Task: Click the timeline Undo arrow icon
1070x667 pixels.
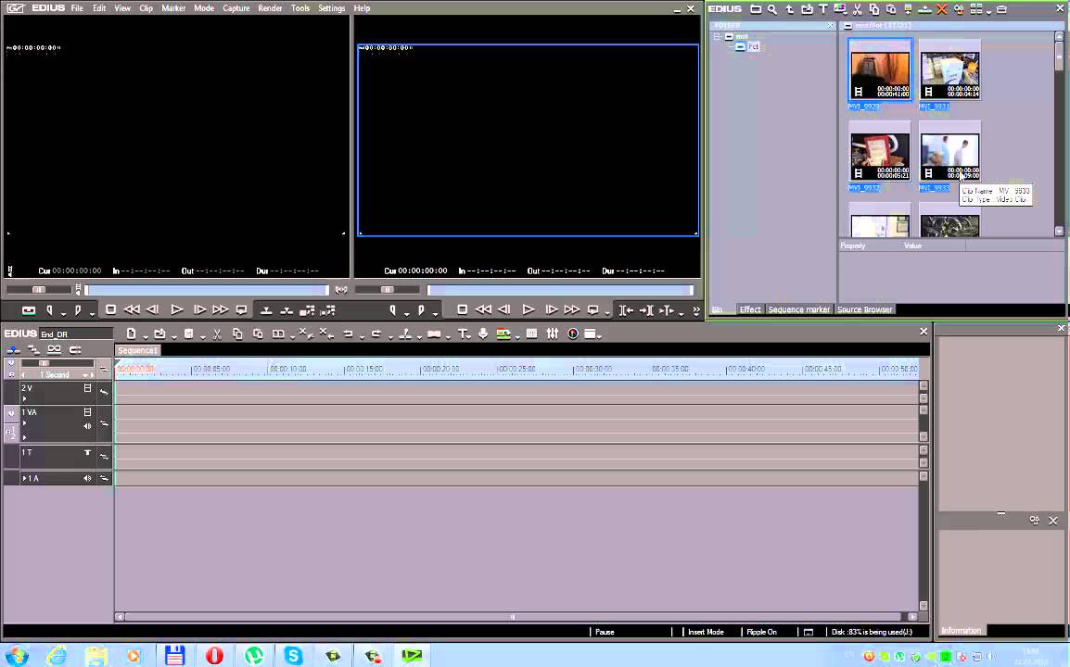Action: [348, 333]
